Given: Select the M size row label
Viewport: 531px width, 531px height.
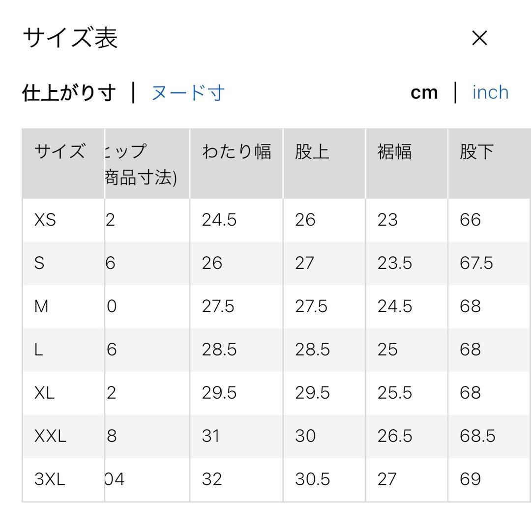Looking at the screenshot, I should (x=41, y=306).
